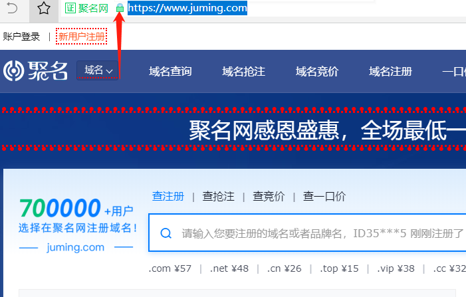
Task: Click the selected URL in address bar
Action: (x=187, y=8)
